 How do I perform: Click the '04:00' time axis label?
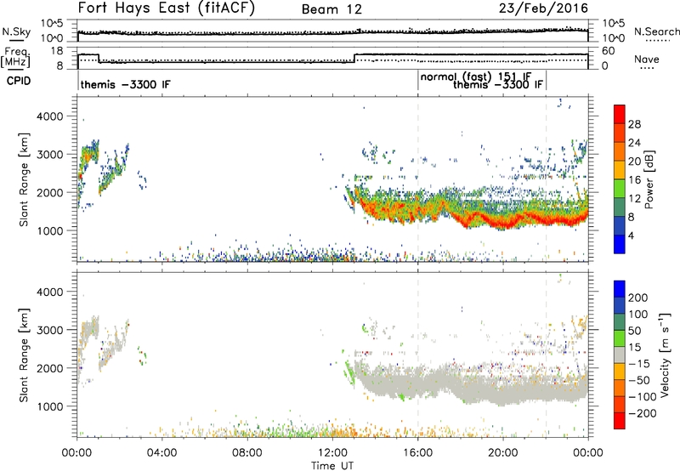161,453
